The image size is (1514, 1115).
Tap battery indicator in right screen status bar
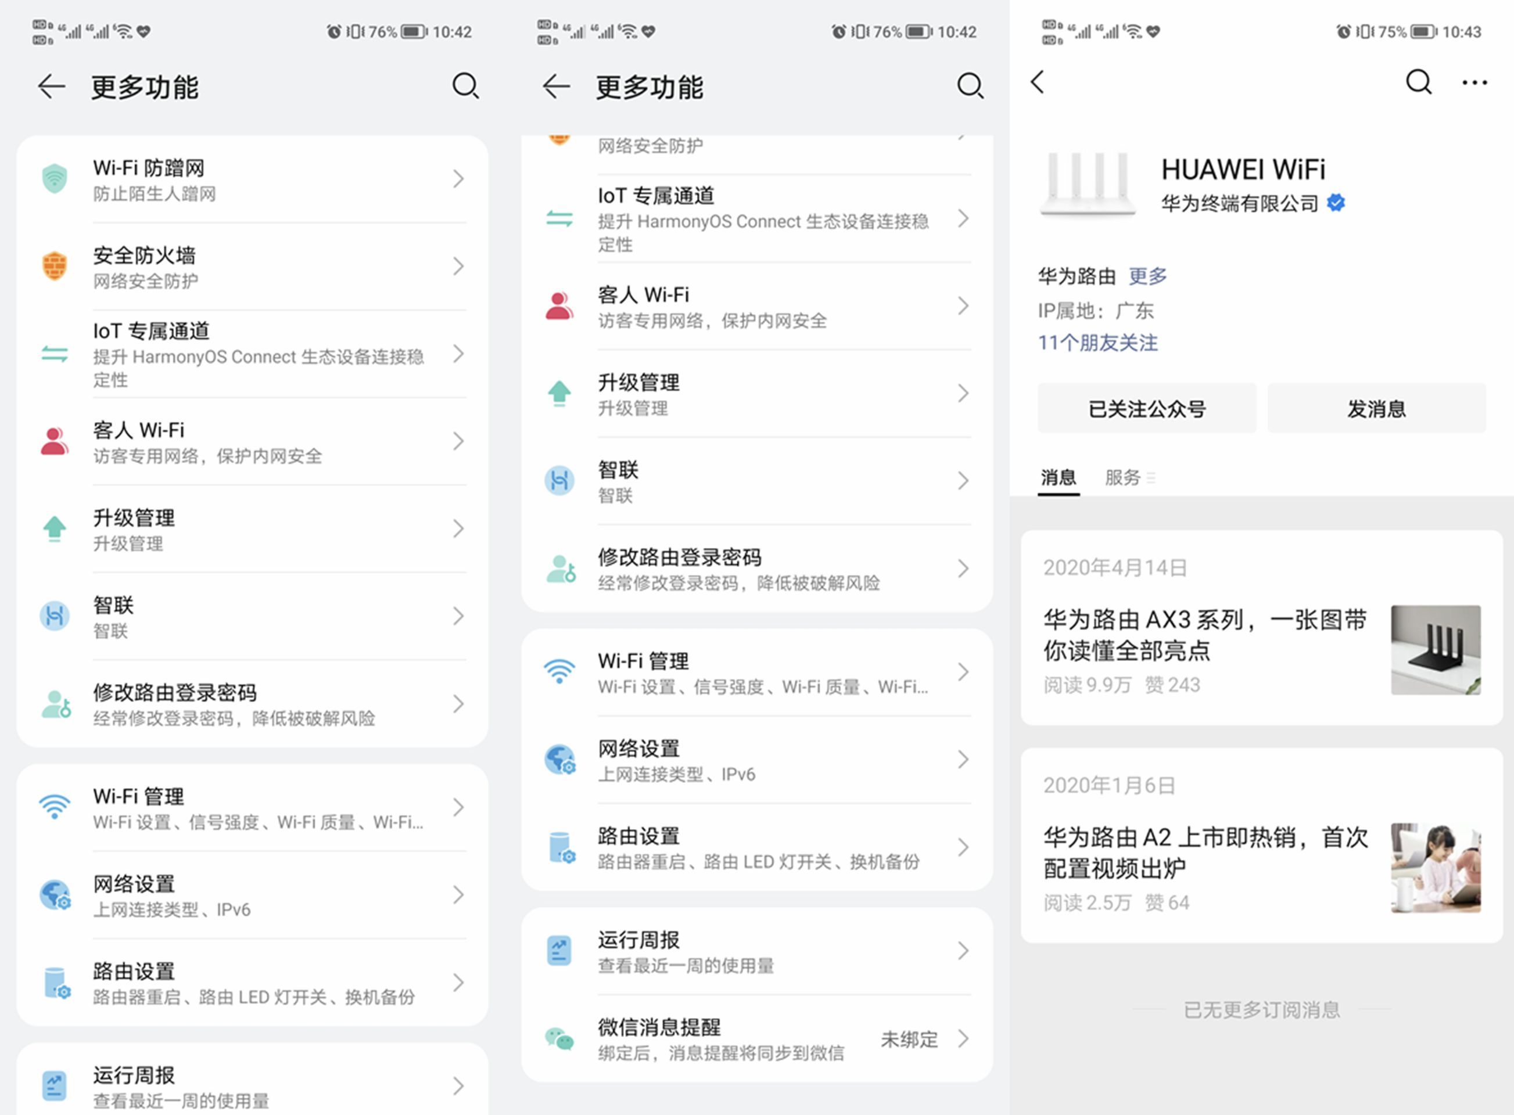click(x=1423, y=32)
